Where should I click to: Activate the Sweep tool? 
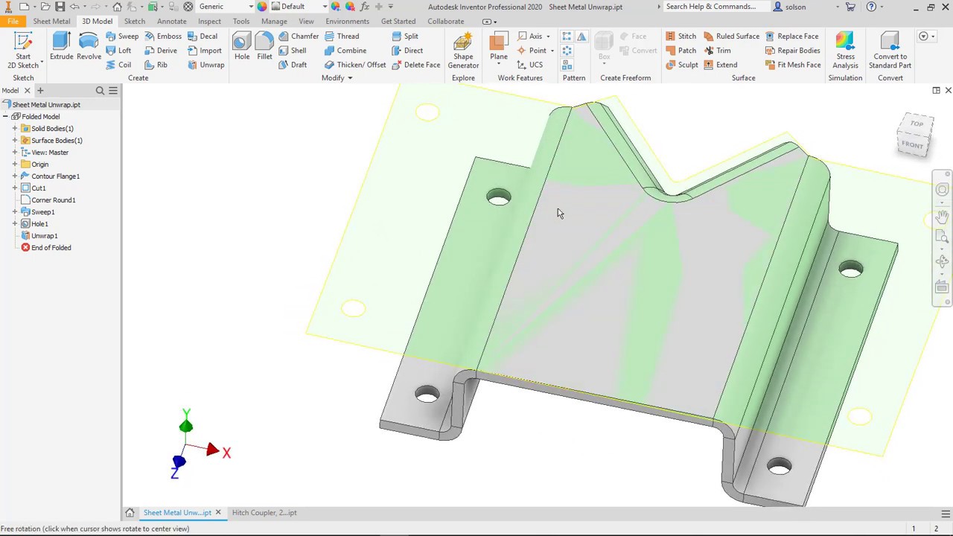click(x=122, y=36)
